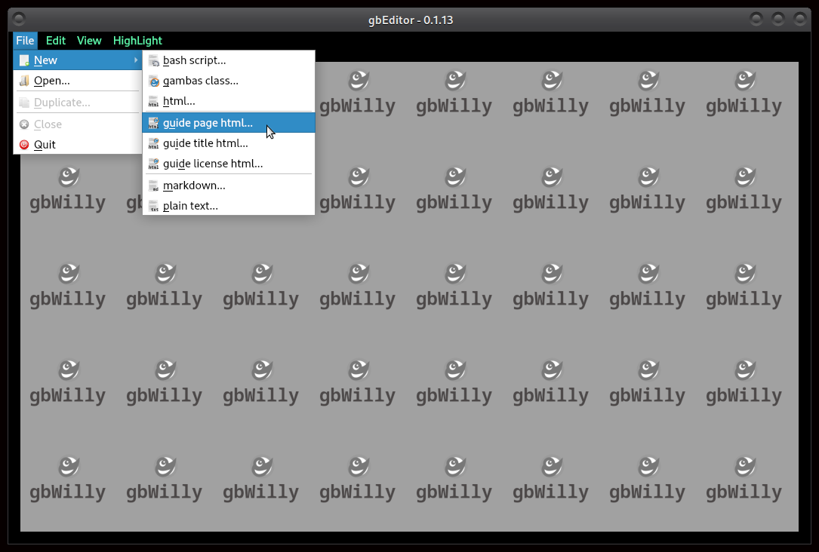Select 'guide page html...' menu entry
Viewport: 819px width, 552px height.
208,123
